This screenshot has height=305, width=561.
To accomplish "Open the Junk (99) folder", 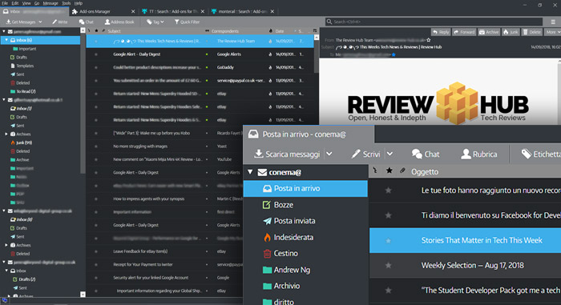I will click(21, 142).
